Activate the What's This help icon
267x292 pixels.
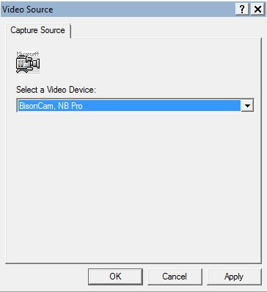coord(242,10)
